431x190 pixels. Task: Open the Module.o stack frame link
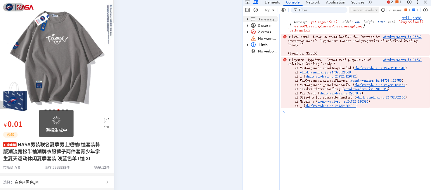click(343, 101)
